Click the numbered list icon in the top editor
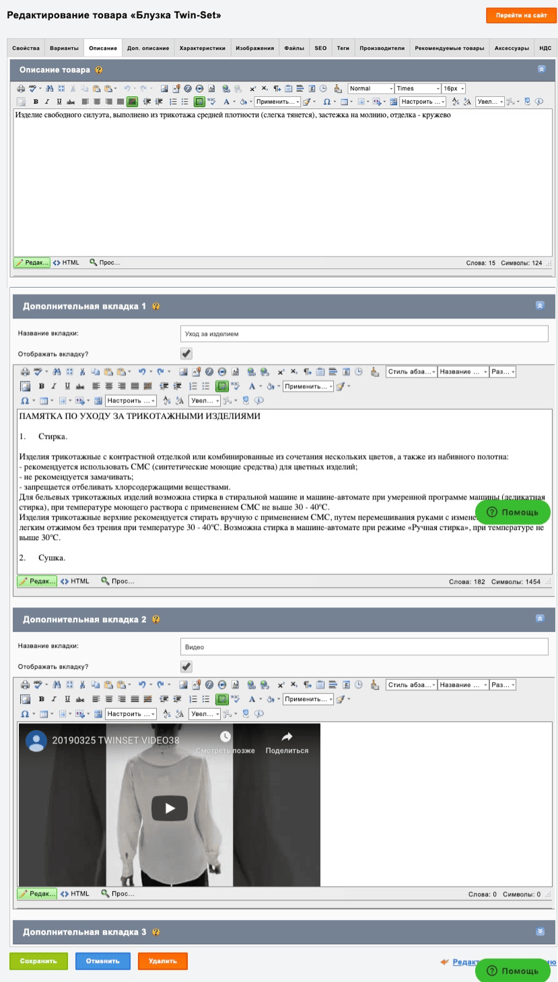Viewport: 558px width, 982px height. [x=173, y=102]
